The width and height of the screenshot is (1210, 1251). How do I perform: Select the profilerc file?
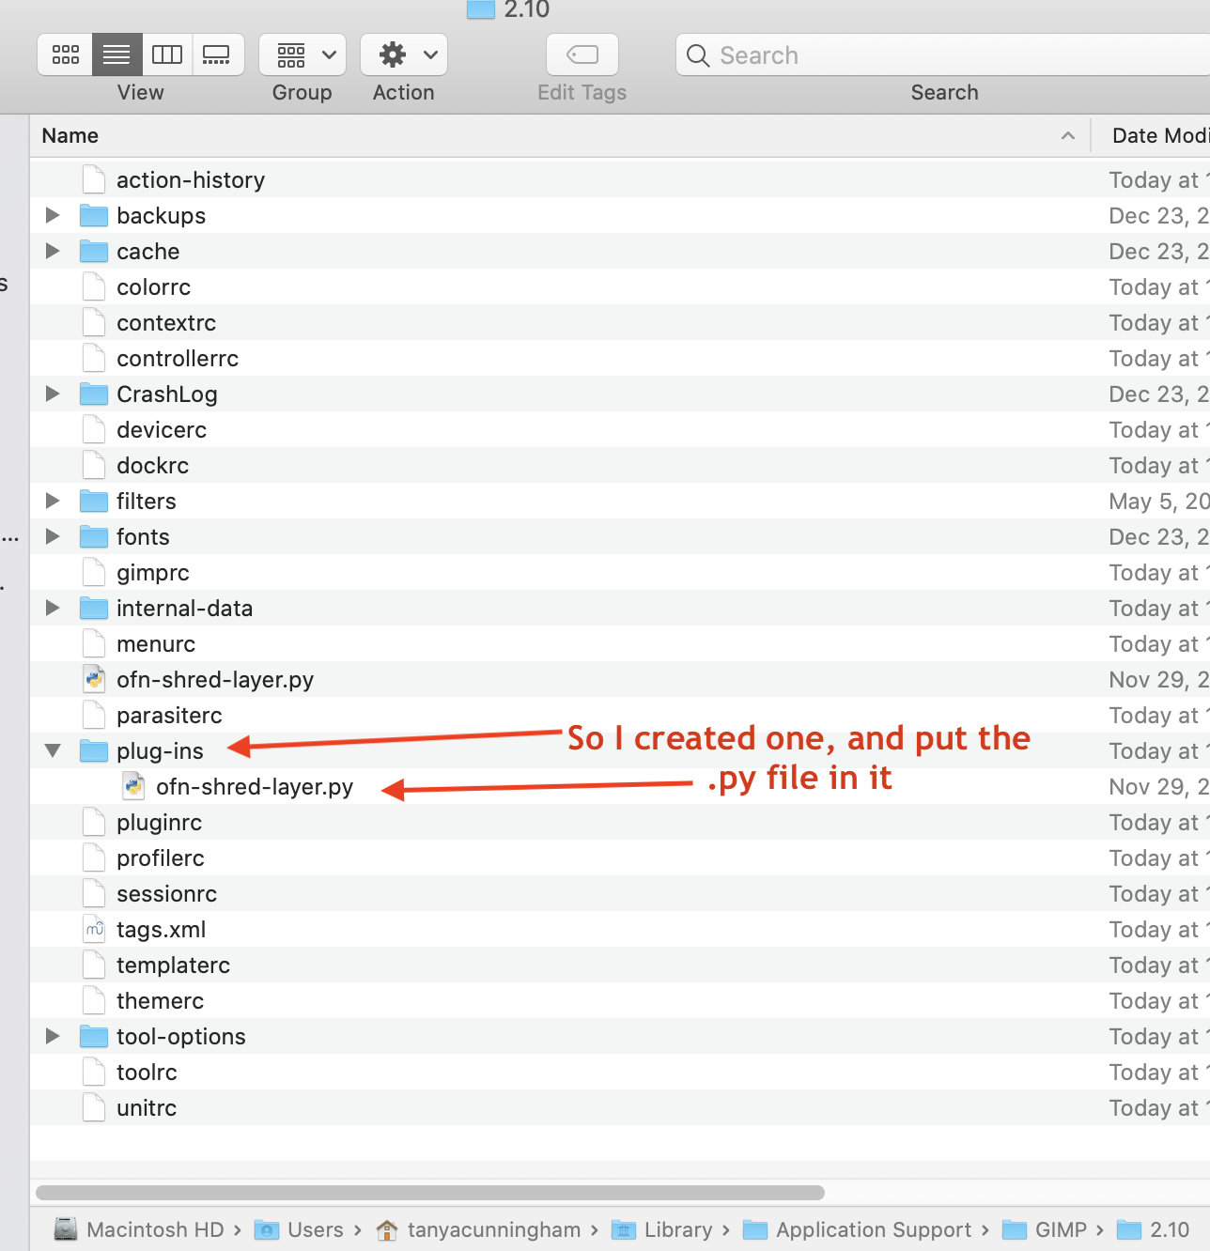click(x=161, y=857)
